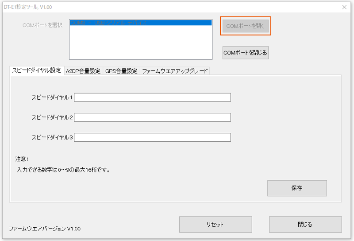354x241 pixels.
Task: Go to the ファームウエアアップグレード tab
Action: pyautogui.click(x=175, y=71)
